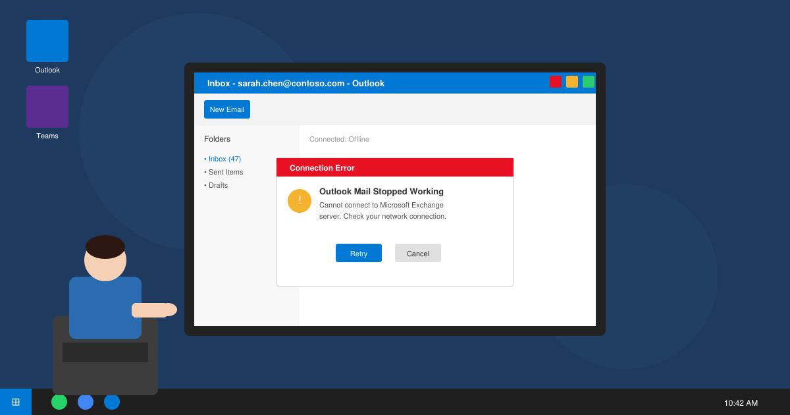Click Retry in the Connection Error dialog
Screen dimensions: 790x415
[359, 253]
